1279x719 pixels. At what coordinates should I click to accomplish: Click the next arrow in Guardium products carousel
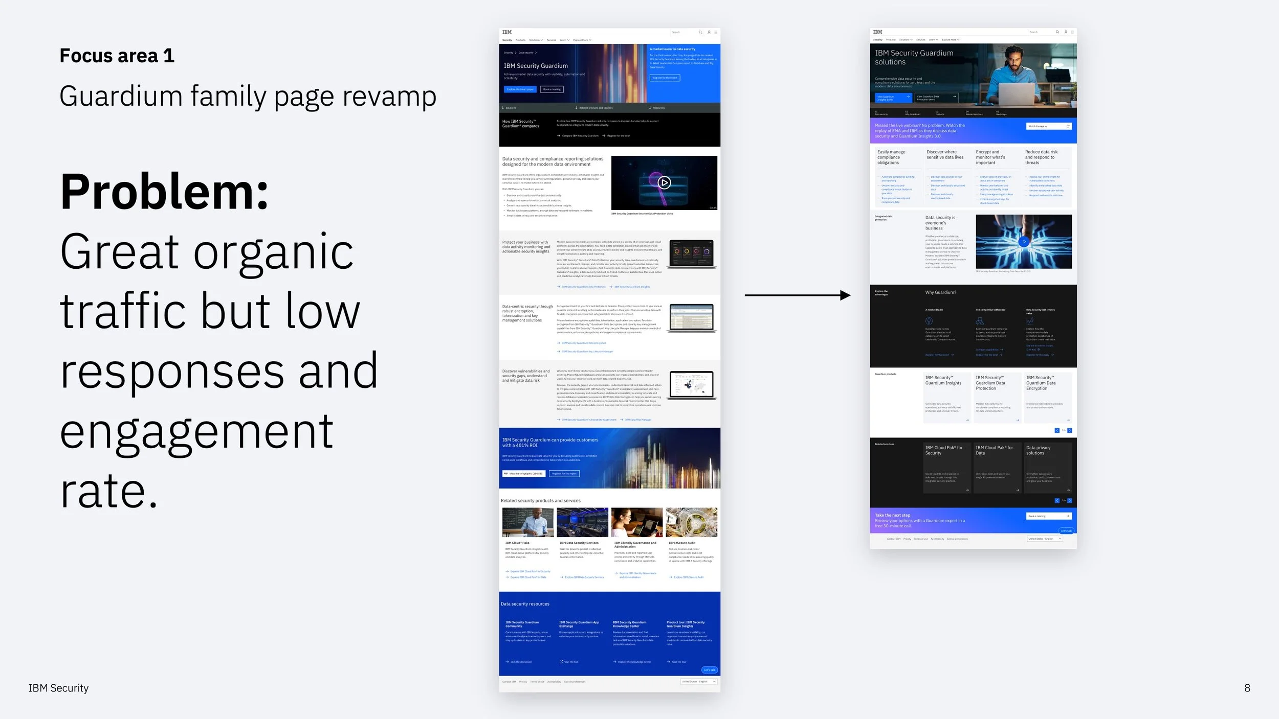coord(1069,431)
